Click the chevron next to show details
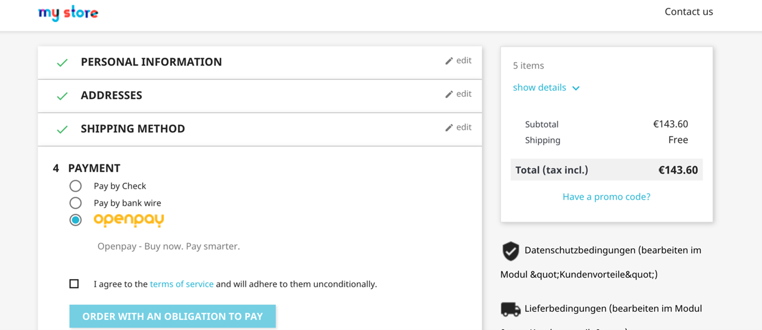The width and height of the screenshot is (762, 330). 576,88
